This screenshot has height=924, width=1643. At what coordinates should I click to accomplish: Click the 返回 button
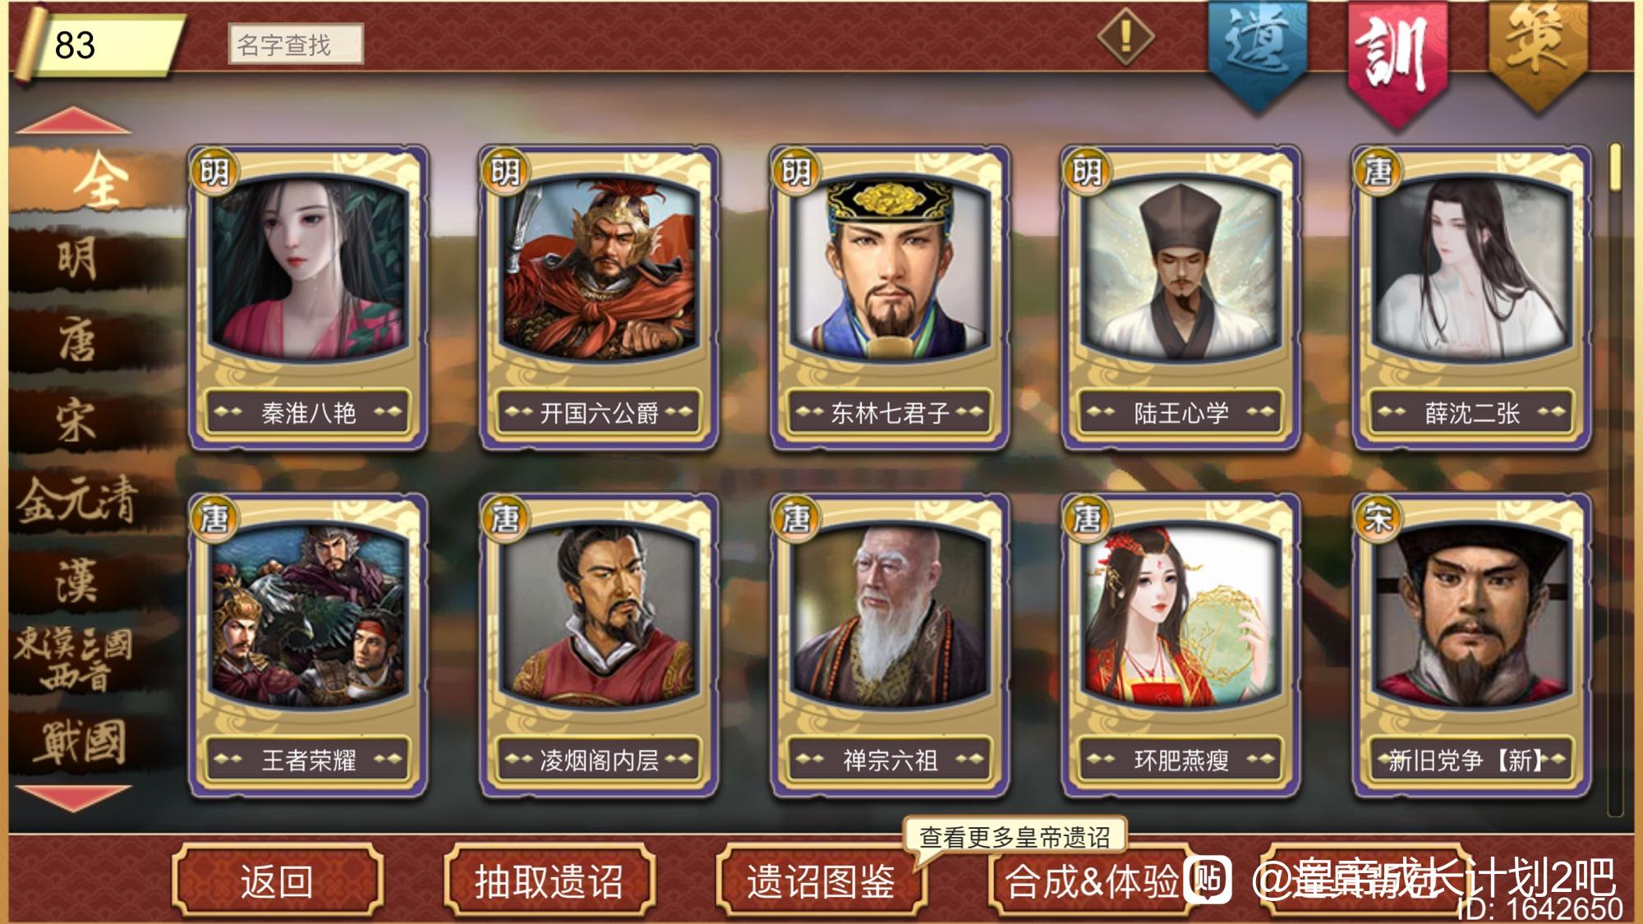coord(278,882)
